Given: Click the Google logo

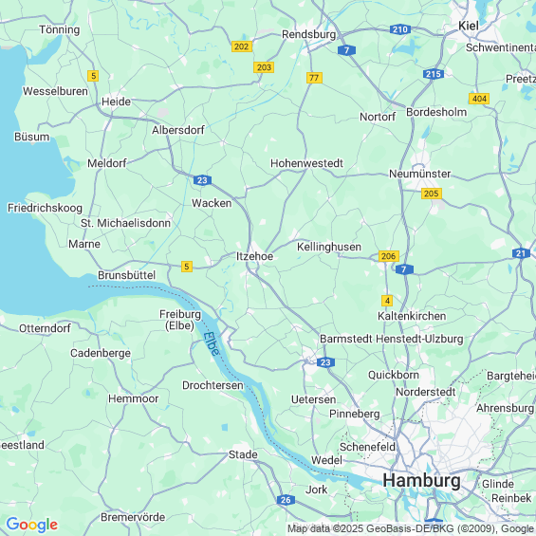Looking at the screenshot, I should [32, 525].
